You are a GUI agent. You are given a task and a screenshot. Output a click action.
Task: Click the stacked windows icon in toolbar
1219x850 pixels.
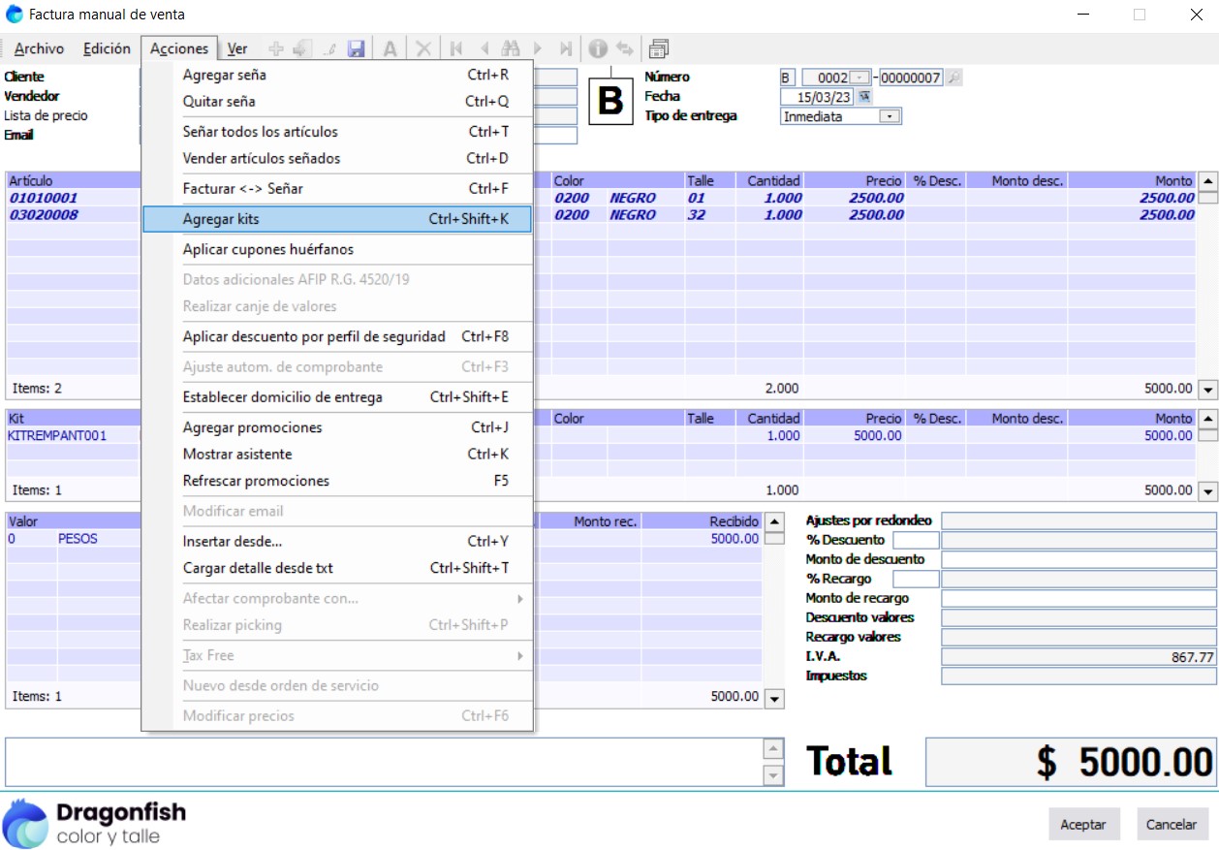click(659, 48)
